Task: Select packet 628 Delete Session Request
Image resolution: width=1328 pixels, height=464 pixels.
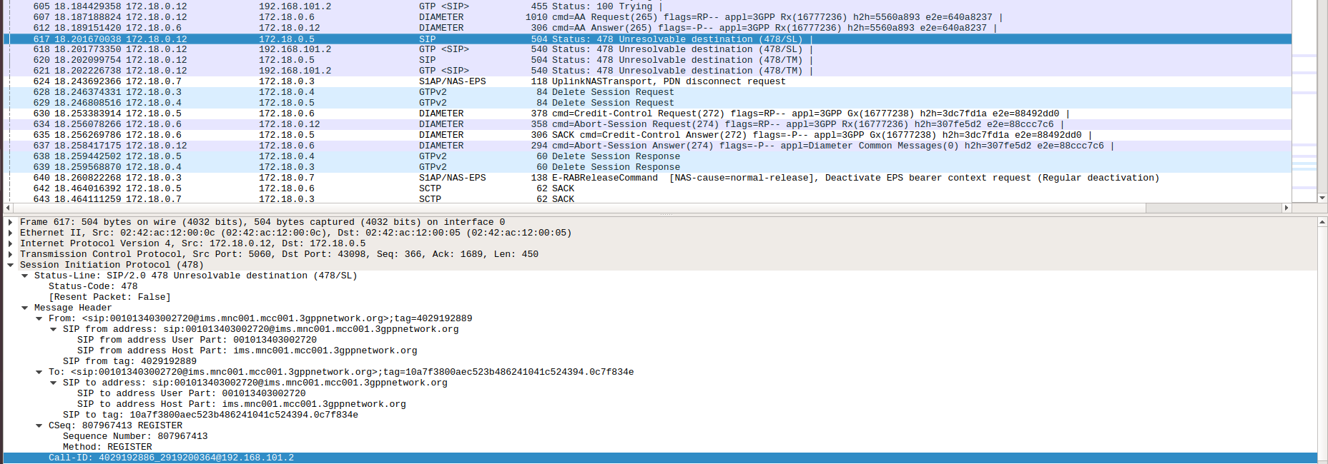Action: pyautogui.click(x=647, y=92)
